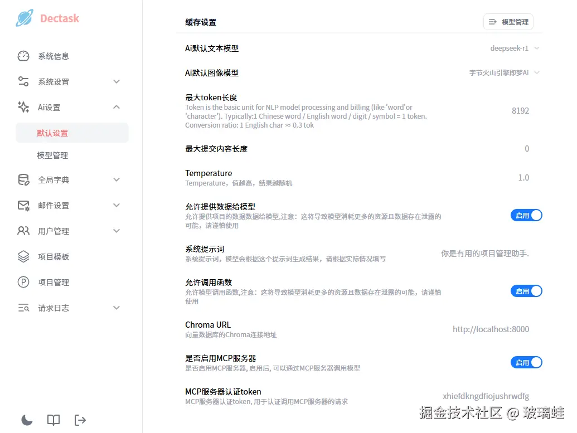577x433 pixels.
Task: Edit the Temperature value 1.0
Action: click(523, 178)
